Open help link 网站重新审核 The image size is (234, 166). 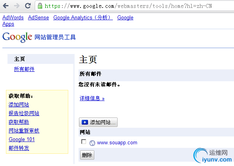point(24,131)
